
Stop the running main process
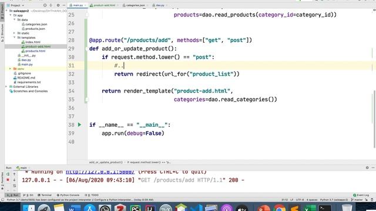[x=8, y=180]
